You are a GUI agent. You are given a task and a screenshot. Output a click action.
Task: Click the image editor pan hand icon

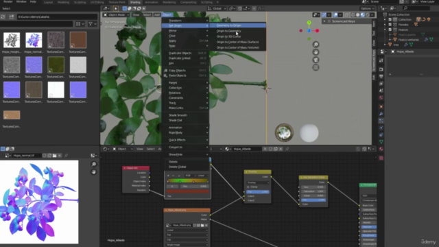[x=94, y=172]
